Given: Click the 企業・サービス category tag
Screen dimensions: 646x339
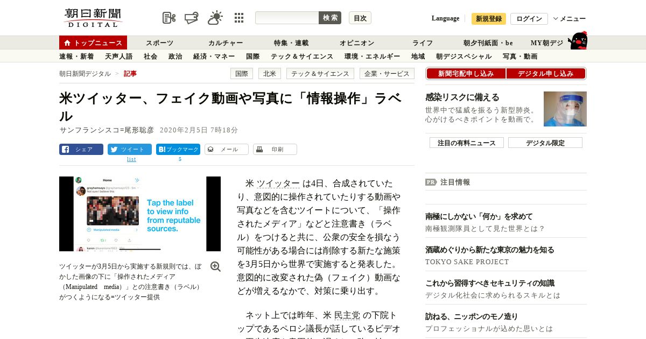Looking at the screenshot, I should pyautogui.click(x=387, y=74).
